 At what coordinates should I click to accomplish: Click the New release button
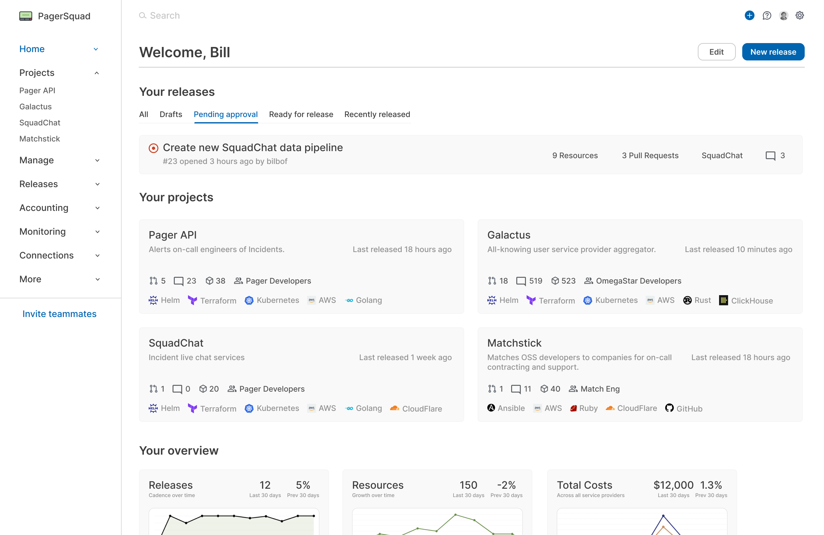click(773, 51)
